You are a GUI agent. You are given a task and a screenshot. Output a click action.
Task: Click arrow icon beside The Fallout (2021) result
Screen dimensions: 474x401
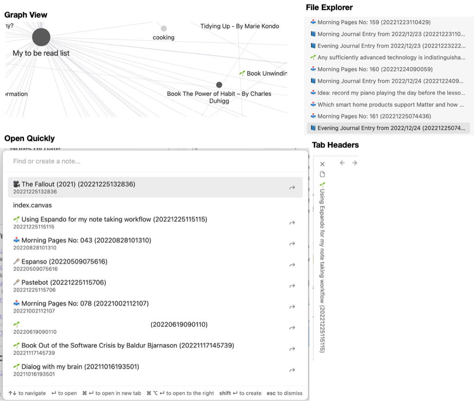coord(292,188)
